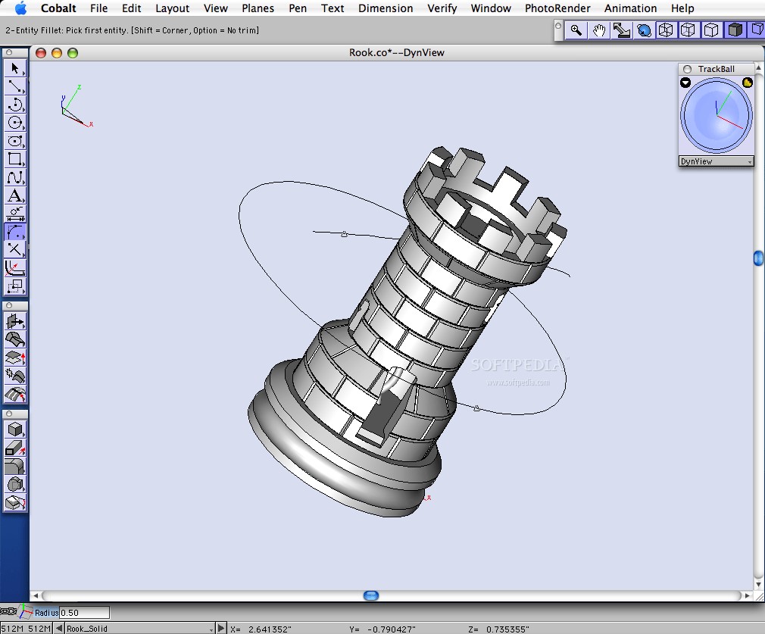
Task: Open the TrackBall black arrow menu
Action: tap(685, 83)
